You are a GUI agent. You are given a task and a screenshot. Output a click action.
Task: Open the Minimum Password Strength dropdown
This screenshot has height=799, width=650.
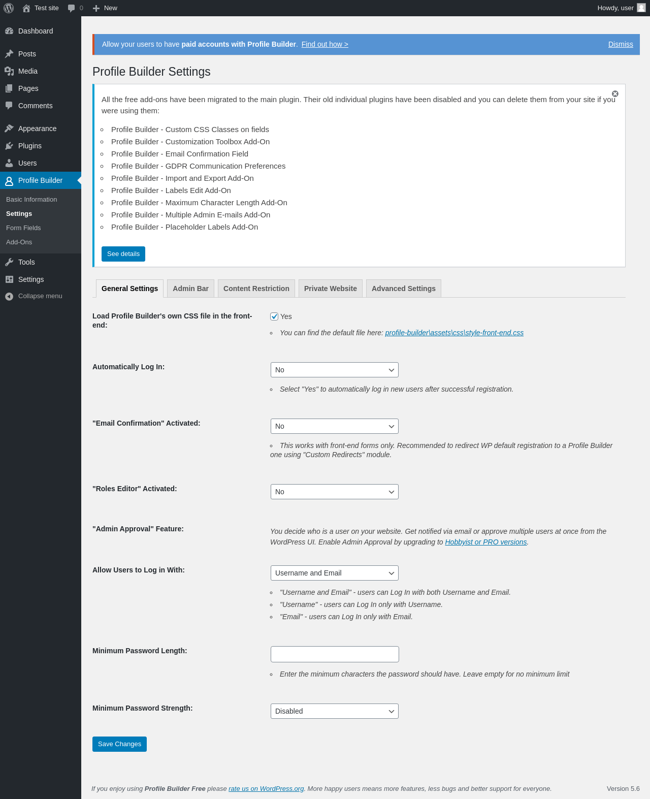pos(334,711)
